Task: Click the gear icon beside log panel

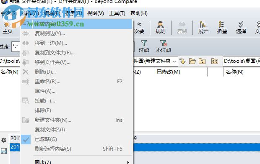Action: pos(4,140)
